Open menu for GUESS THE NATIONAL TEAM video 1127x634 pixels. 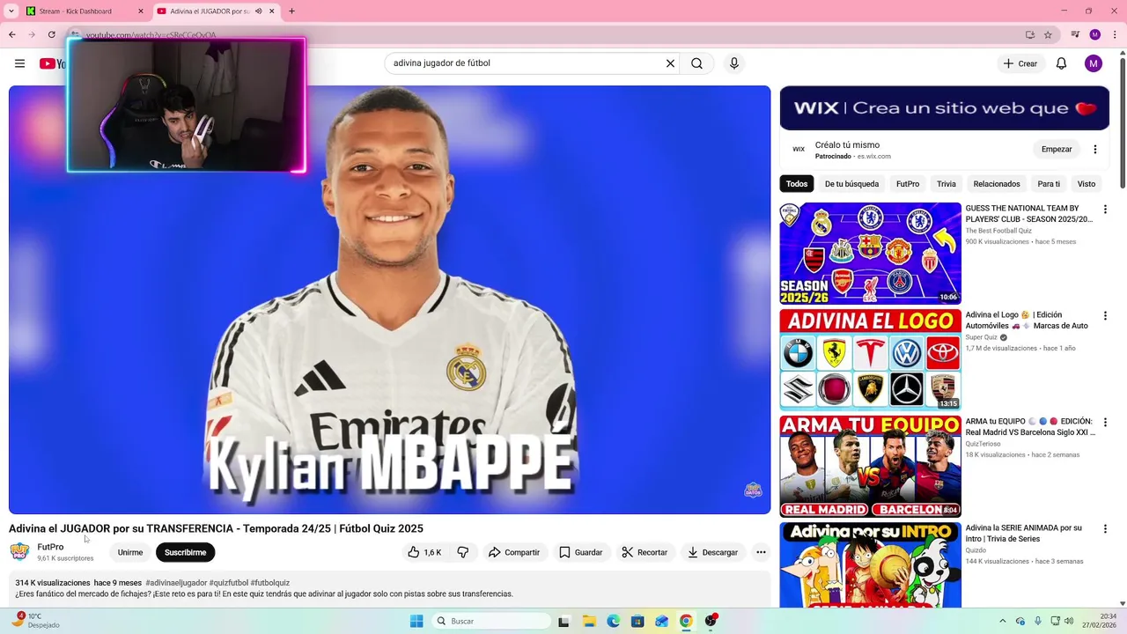(x=1105, y=210)
